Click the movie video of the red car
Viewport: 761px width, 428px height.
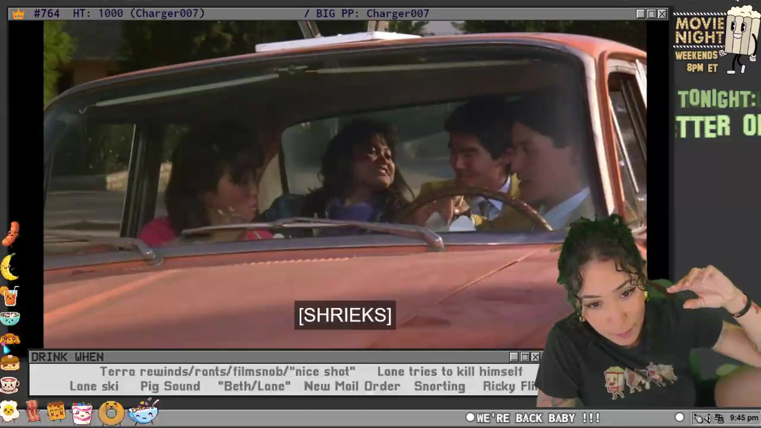click(x=345, y=185)
